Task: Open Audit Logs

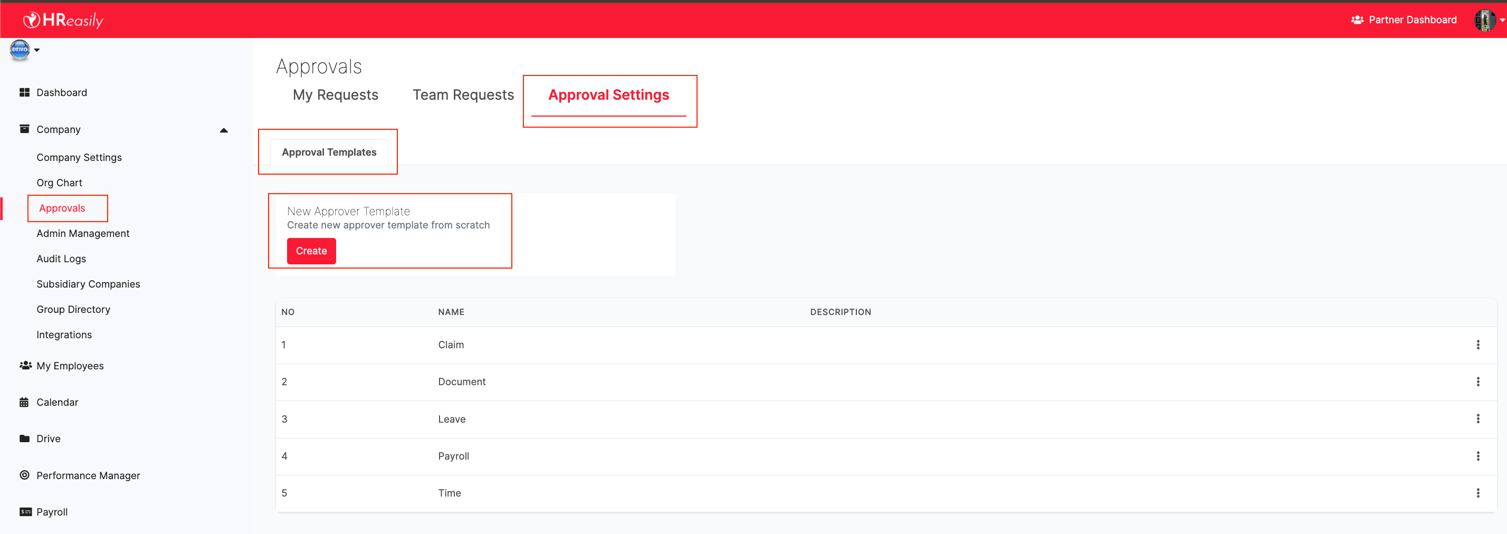Action: [x=61, y=259]
